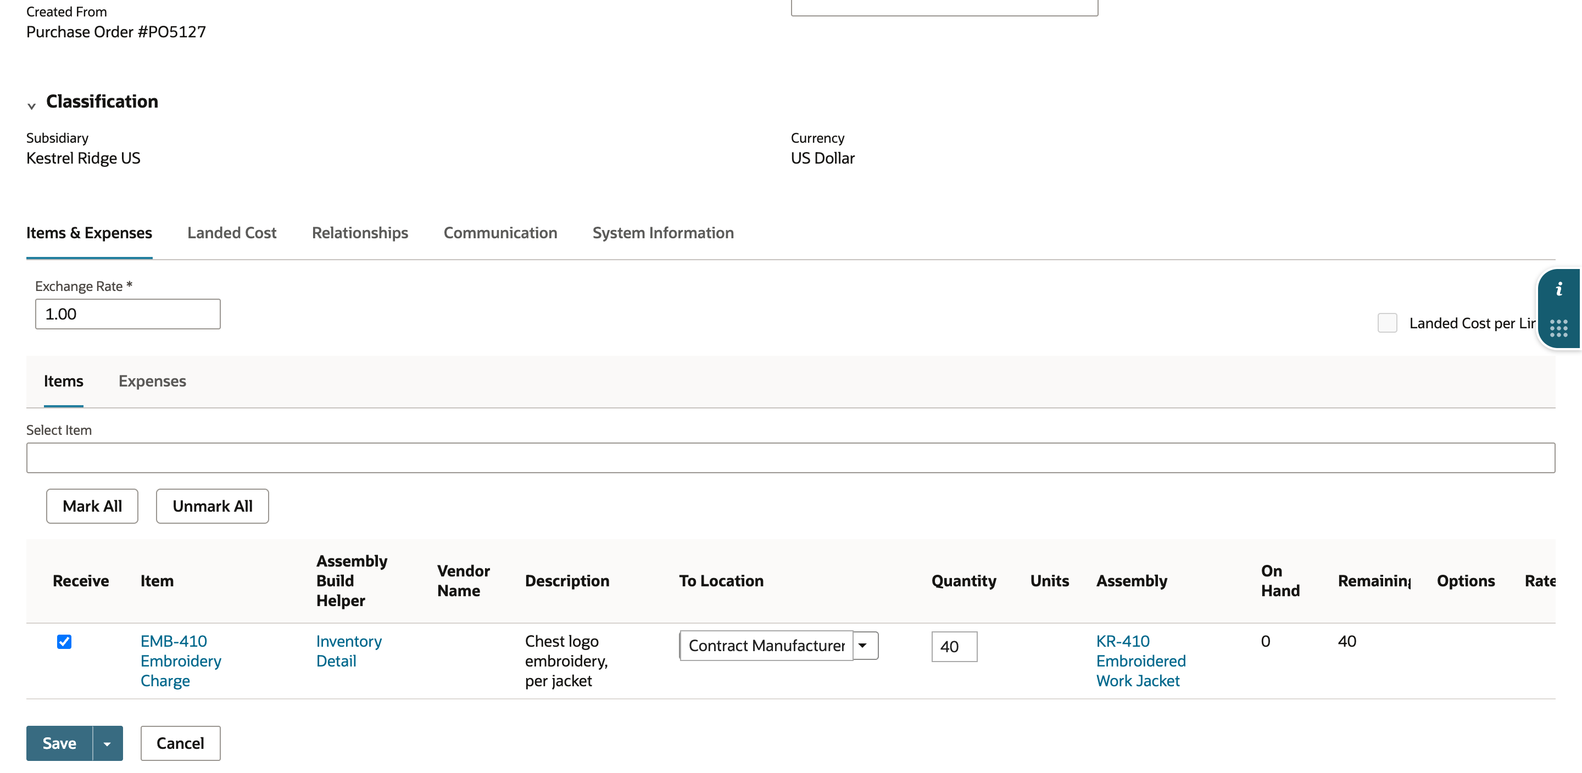Click the Chest logo embroidery description cell
This screenshot has width=1582, height=773.
point(566,660)
